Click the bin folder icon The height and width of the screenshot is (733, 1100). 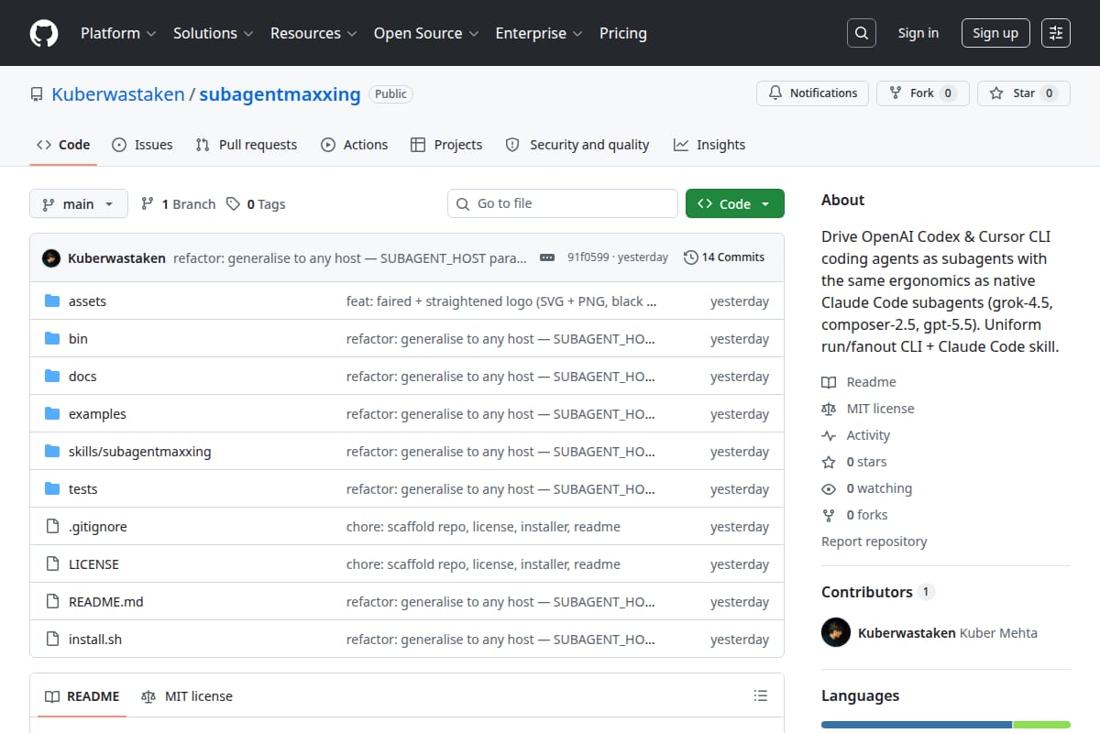(52, 339)
